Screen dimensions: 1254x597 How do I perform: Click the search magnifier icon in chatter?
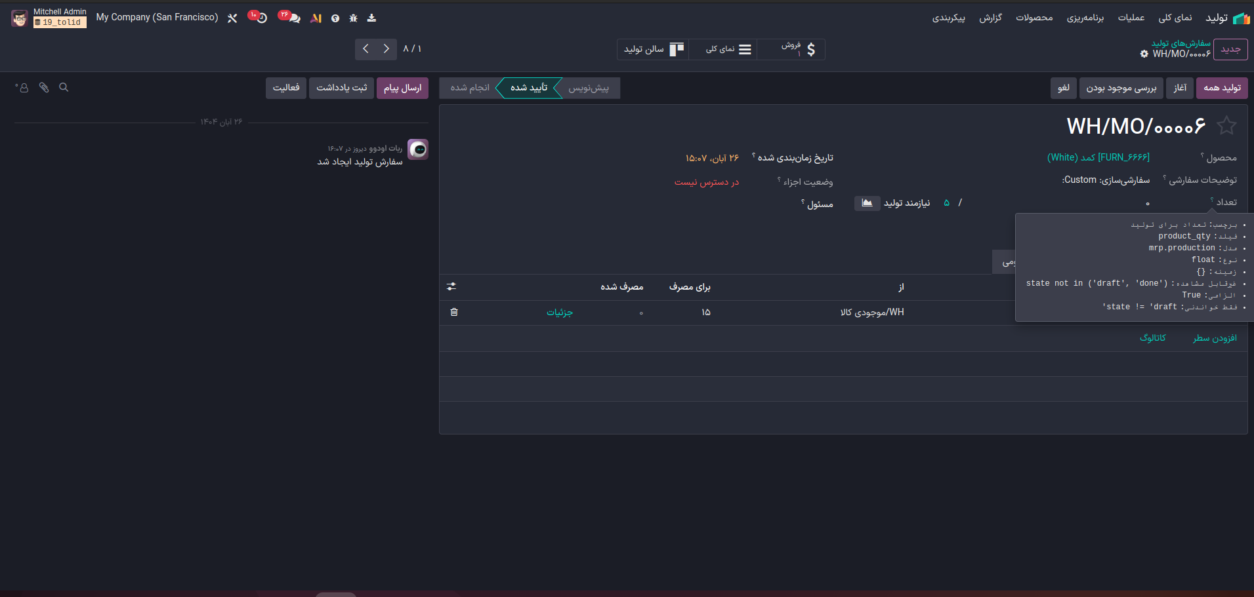(x=64, y=87)
